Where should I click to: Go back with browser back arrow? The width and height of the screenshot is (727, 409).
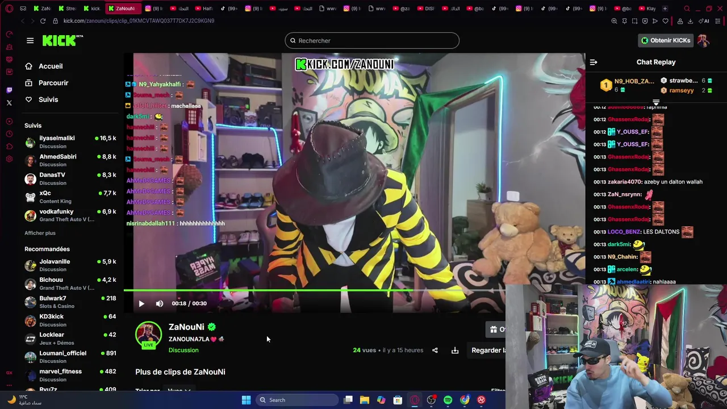(x=23, y=21)
